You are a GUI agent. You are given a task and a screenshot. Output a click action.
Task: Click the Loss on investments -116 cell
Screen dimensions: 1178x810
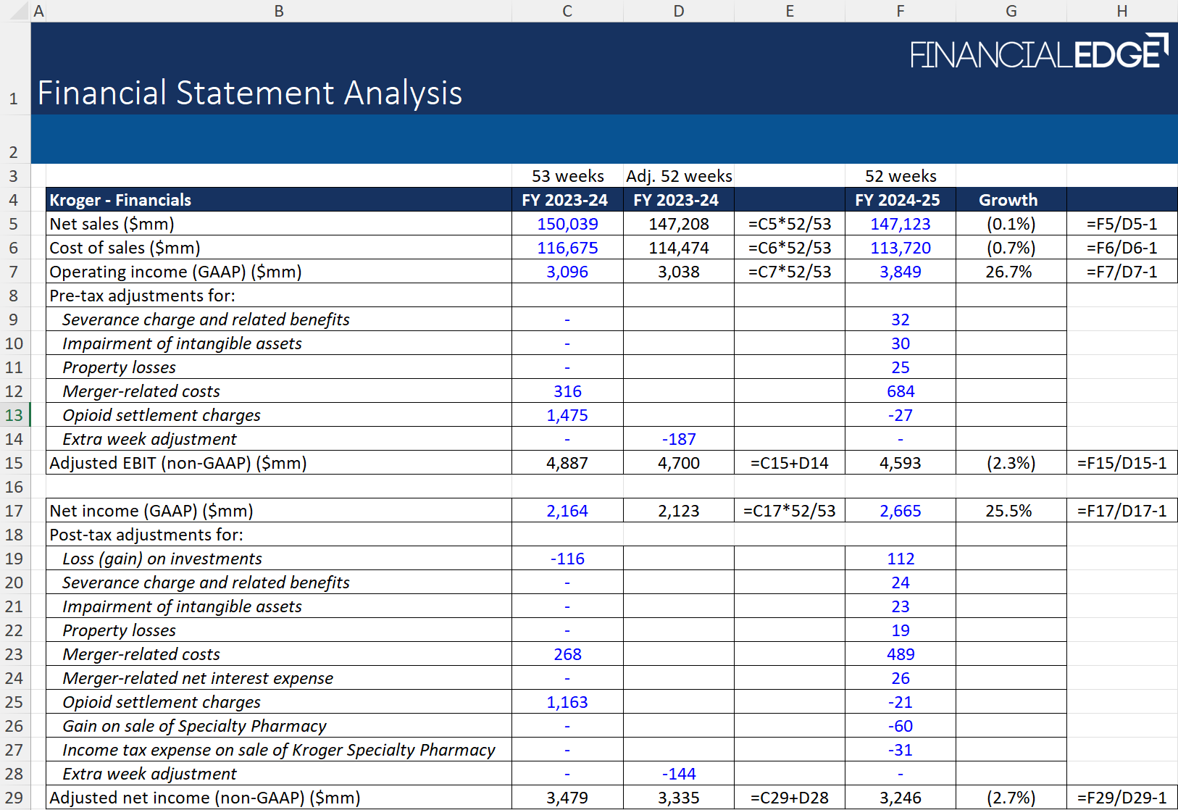[567, 559]
